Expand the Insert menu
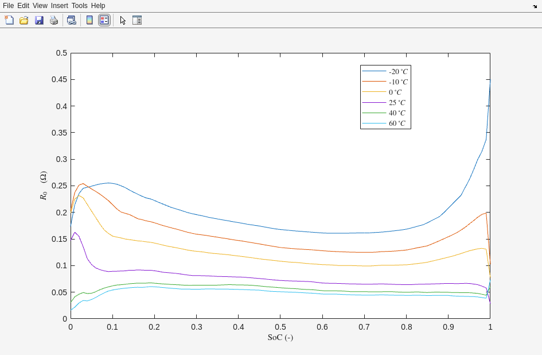The height and width of the screenshot is (355, 542). pyautogui.click(x=59, y=6)
